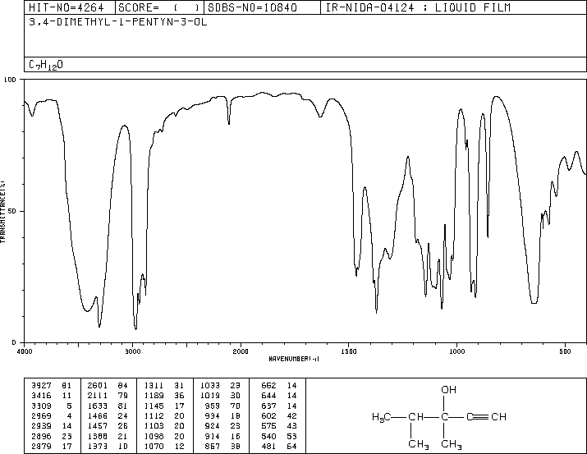This screenshot has width=587, height=454.
Task: Select the 2969 peak table entry
Action: (x=52, y=415)
